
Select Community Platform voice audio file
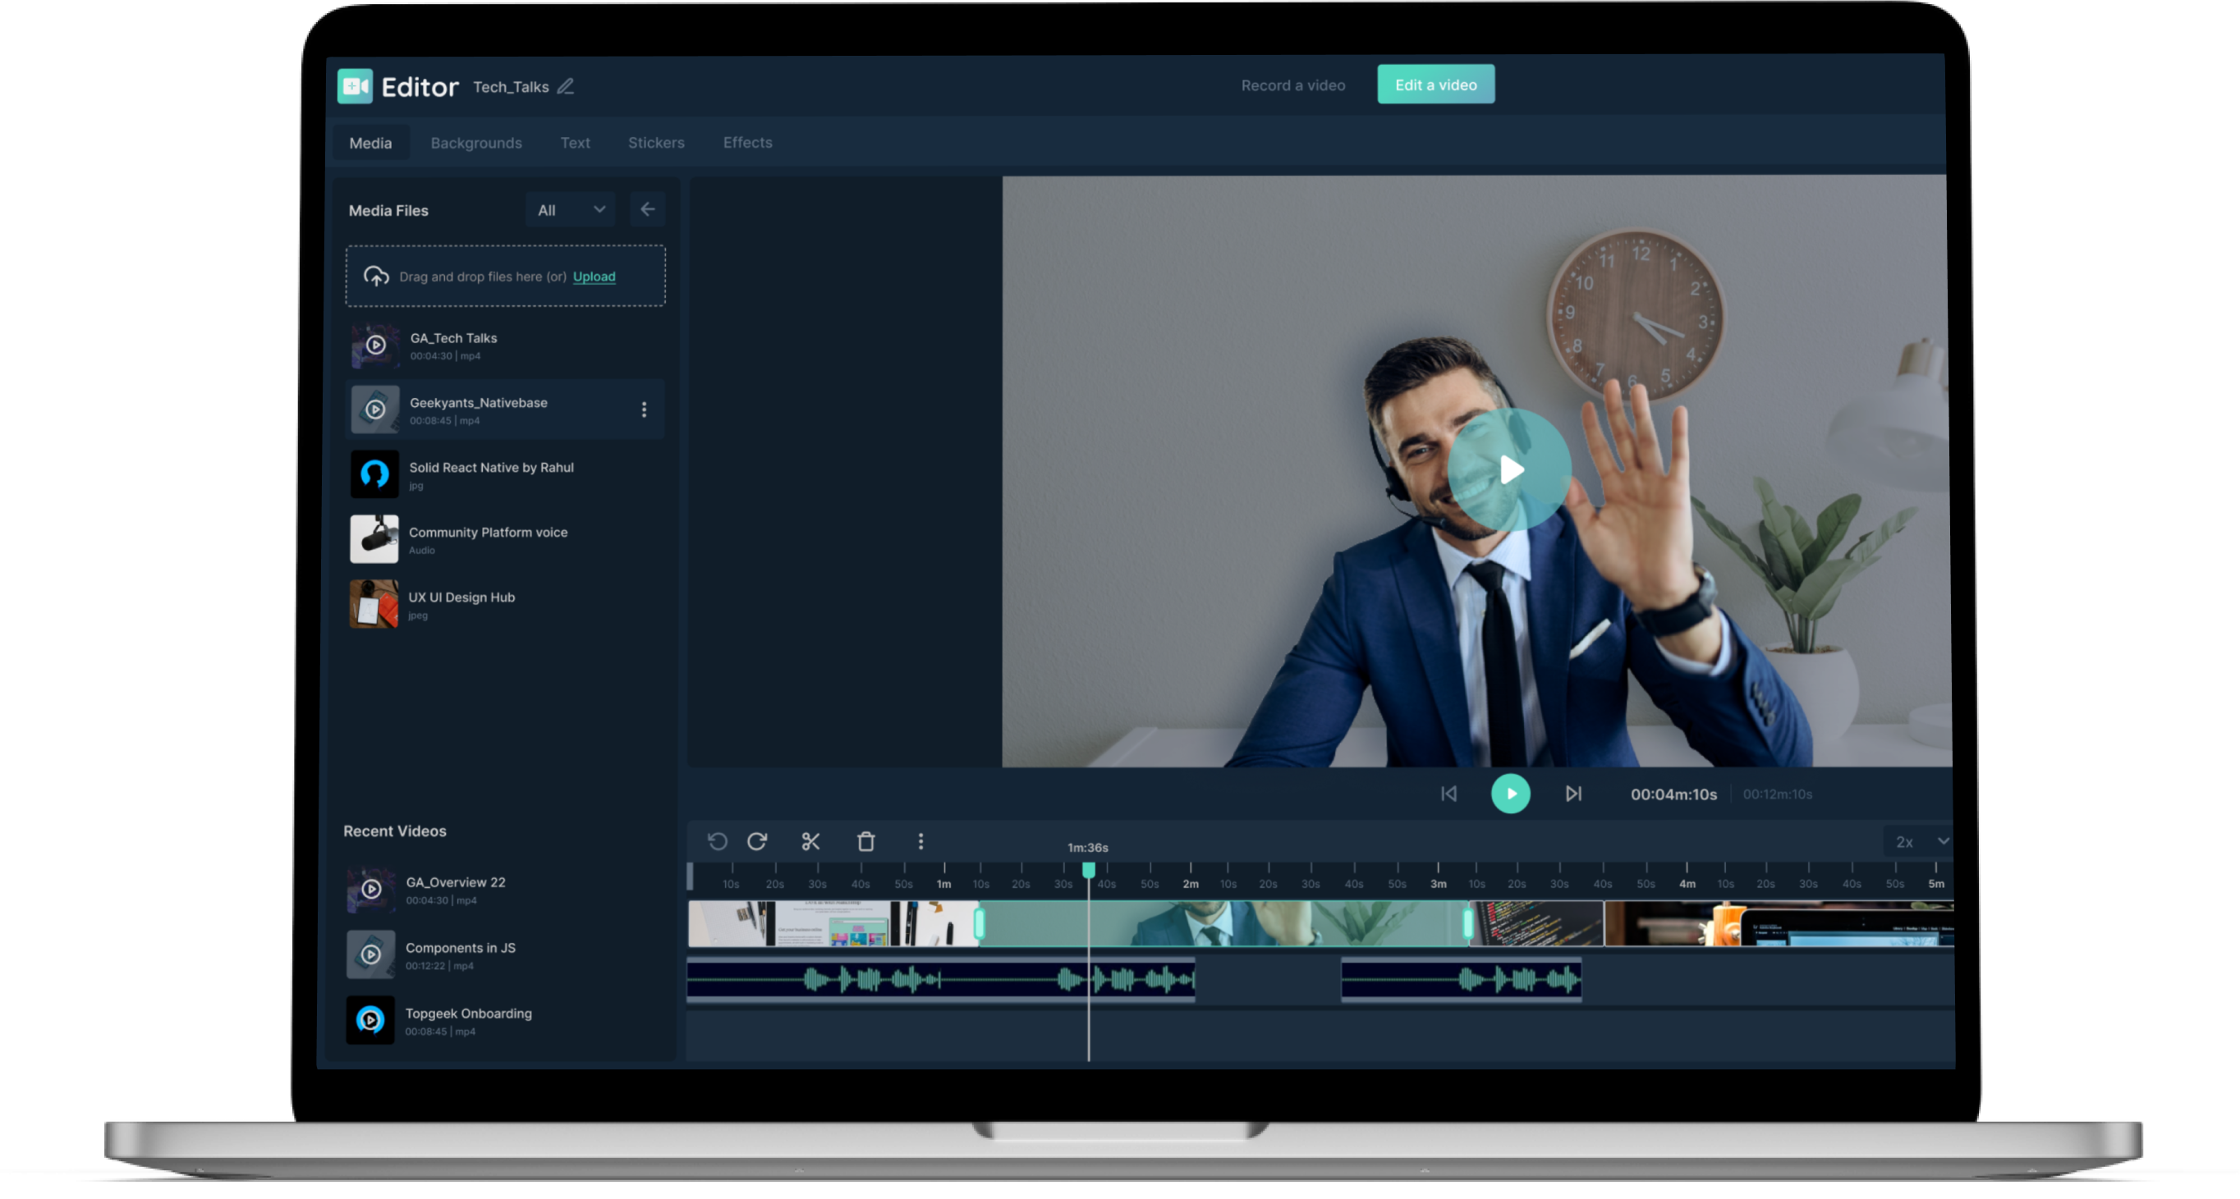coord(487,538)
